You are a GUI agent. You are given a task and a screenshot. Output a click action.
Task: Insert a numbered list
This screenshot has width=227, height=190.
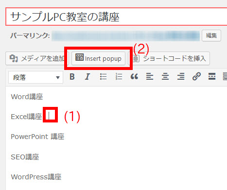pos(119,77)
